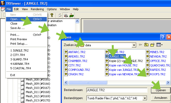Open the Edit menu
This screenshot has width=171, height=103.
pyautogui.click(x=16, y=9)
